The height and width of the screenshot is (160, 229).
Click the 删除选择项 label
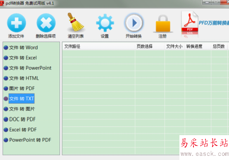click(46, 36)
